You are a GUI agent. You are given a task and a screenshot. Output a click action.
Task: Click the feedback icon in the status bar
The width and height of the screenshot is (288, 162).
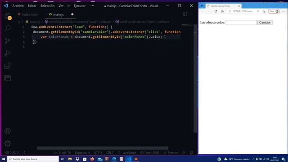pos(184,153)
